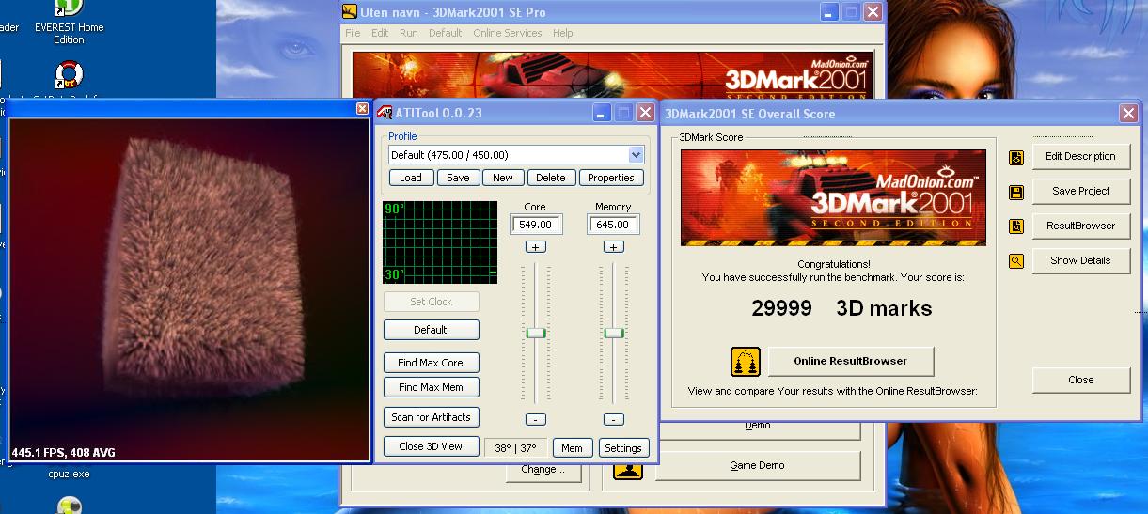This screenshot has width=1148, height=514.
Task: Click the icon beside Game Demo button
Action: (628, 467)
